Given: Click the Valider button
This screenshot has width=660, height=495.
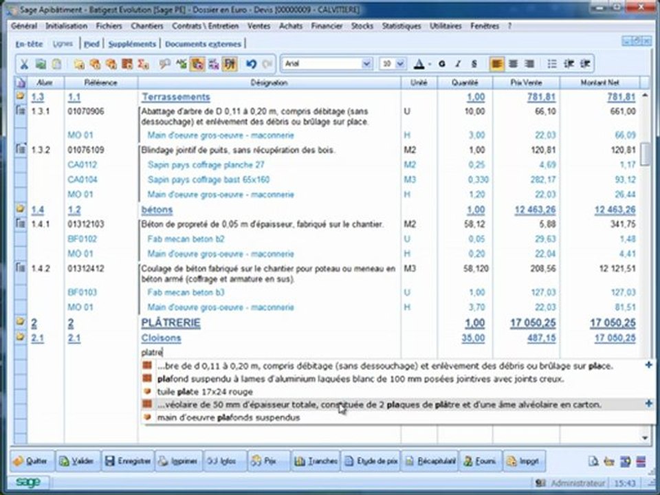Looking at the screenshot, I should click(78, 461).
